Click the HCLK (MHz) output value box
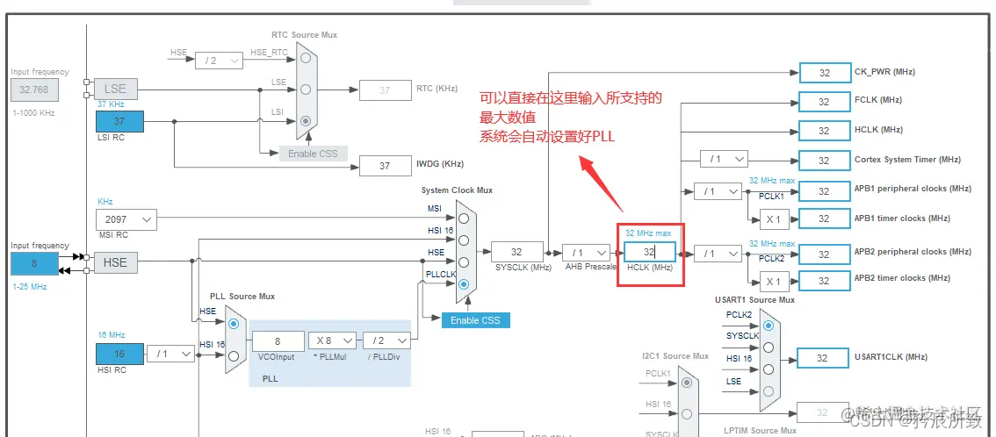This screenshot has height=437, width=996. [x=825, y=131]
